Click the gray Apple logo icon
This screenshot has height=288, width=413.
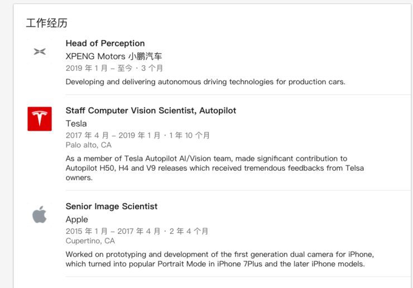(x=39, y=214)
